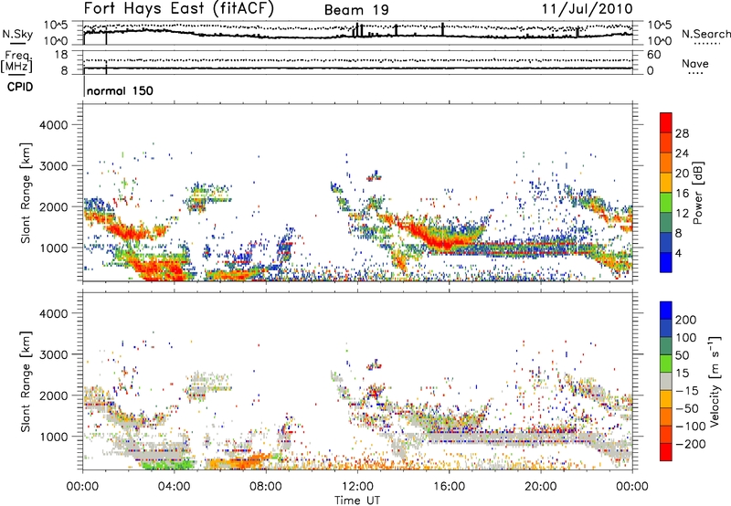This screenshot has width=731, height=506.
Task: Click the "16" tick on Power colorbar
Action: tap(682, 194)
